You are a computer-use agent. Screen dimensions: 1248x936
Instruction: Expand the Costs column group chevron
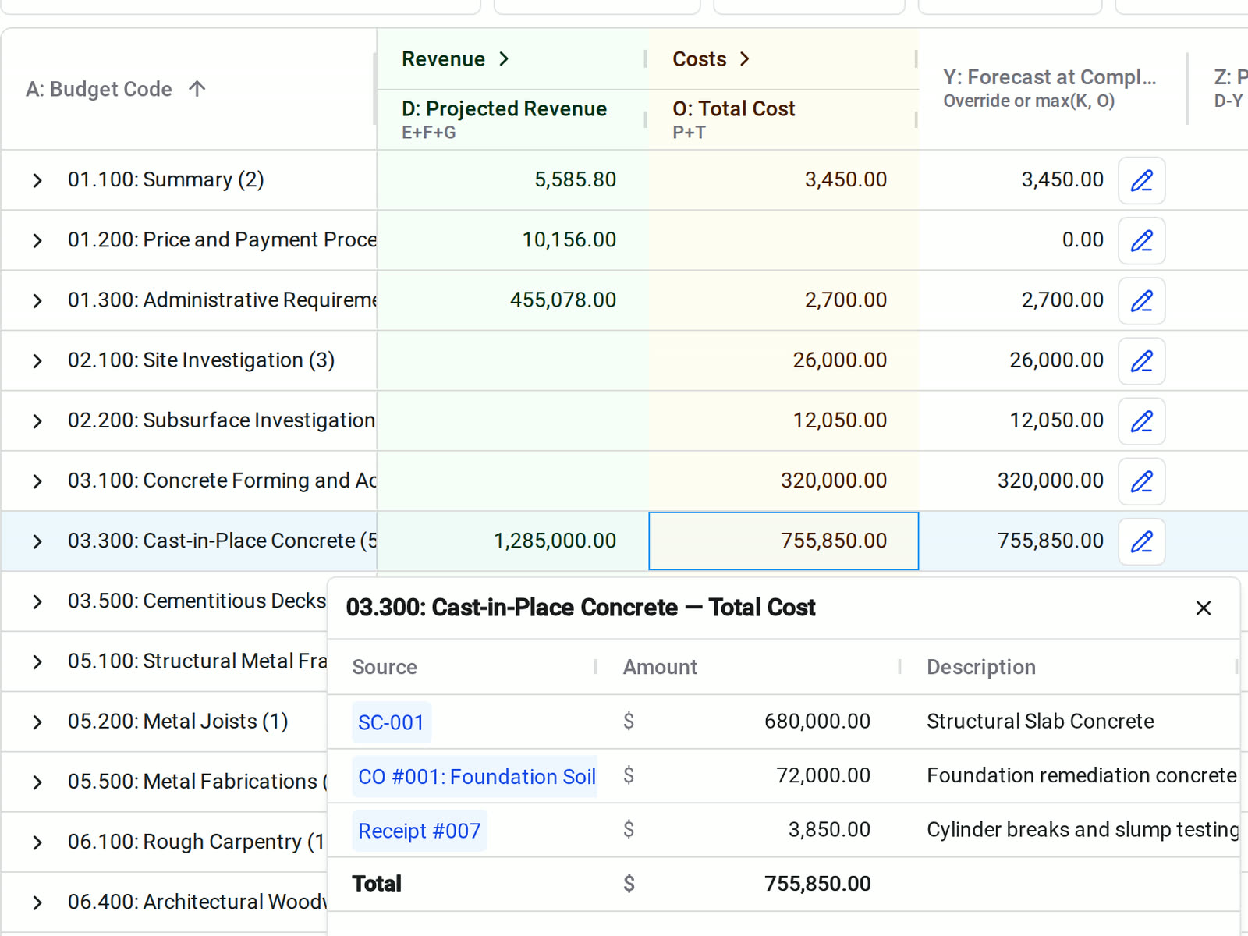(744, 59)
